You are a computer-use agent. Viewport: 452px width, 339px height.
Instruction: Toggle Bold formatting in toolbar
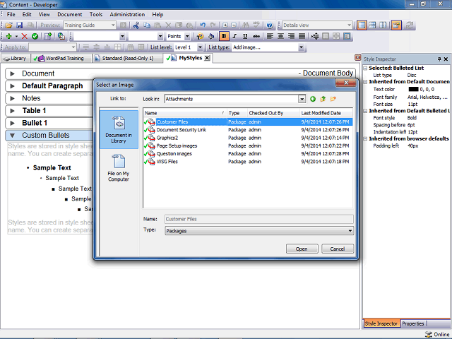(224, 36)
